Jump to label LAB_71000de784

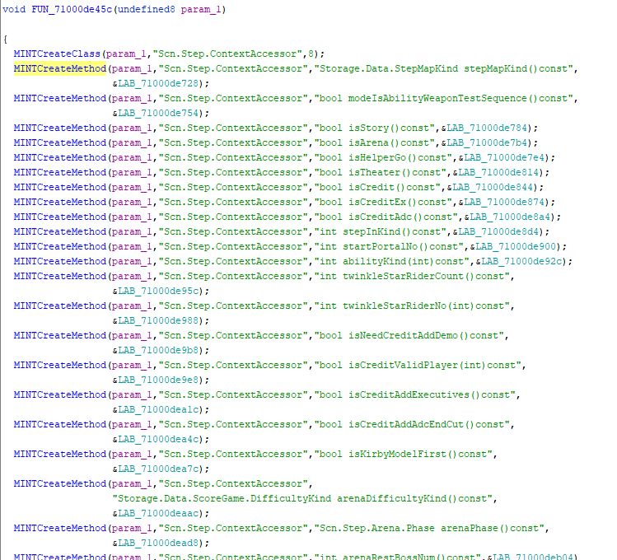[x=487, y=128]
